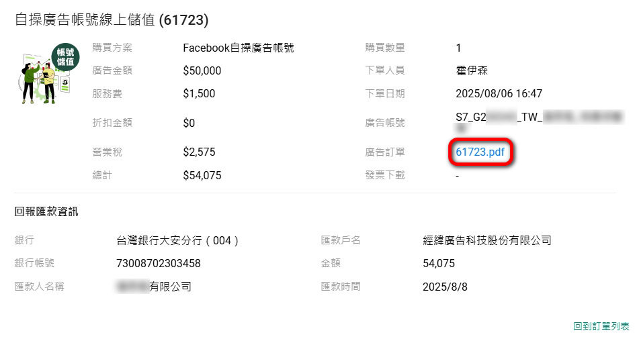641x341 pixels.
Task: Click the 回到訂單列表 link
Action: (x=601, y=326)
